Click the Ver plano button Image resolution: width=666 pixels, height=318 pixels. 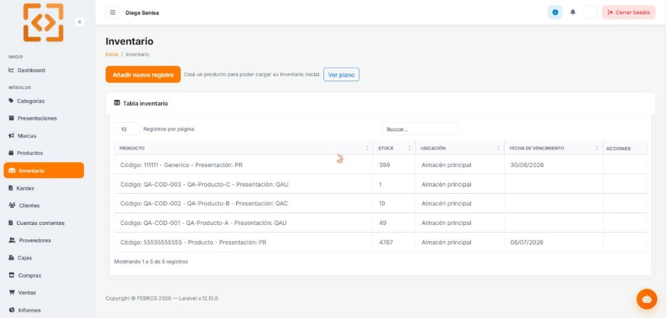click(x=341, y=74)
